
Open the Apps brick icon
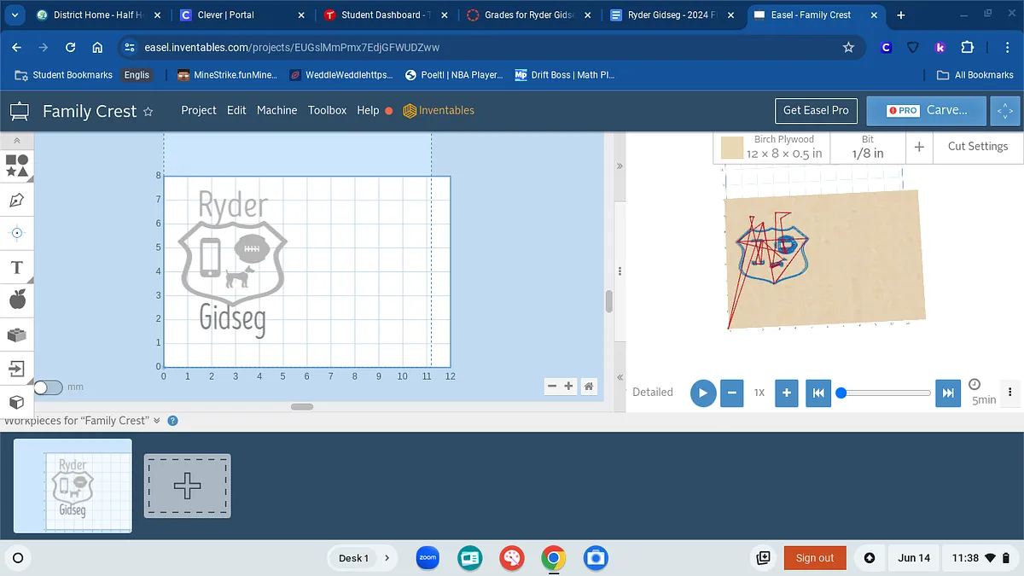pos(16,335)
